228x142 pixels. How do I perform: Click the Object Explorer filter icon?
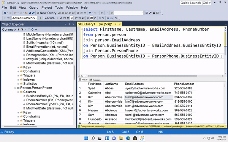click(29, 30)
